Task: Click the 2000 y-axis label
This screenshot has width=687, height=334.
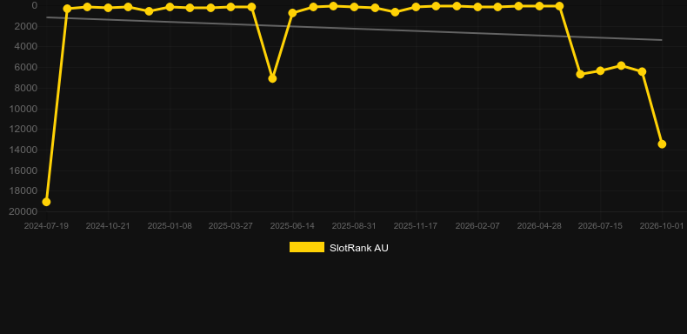Action: [x=26, y=26]
